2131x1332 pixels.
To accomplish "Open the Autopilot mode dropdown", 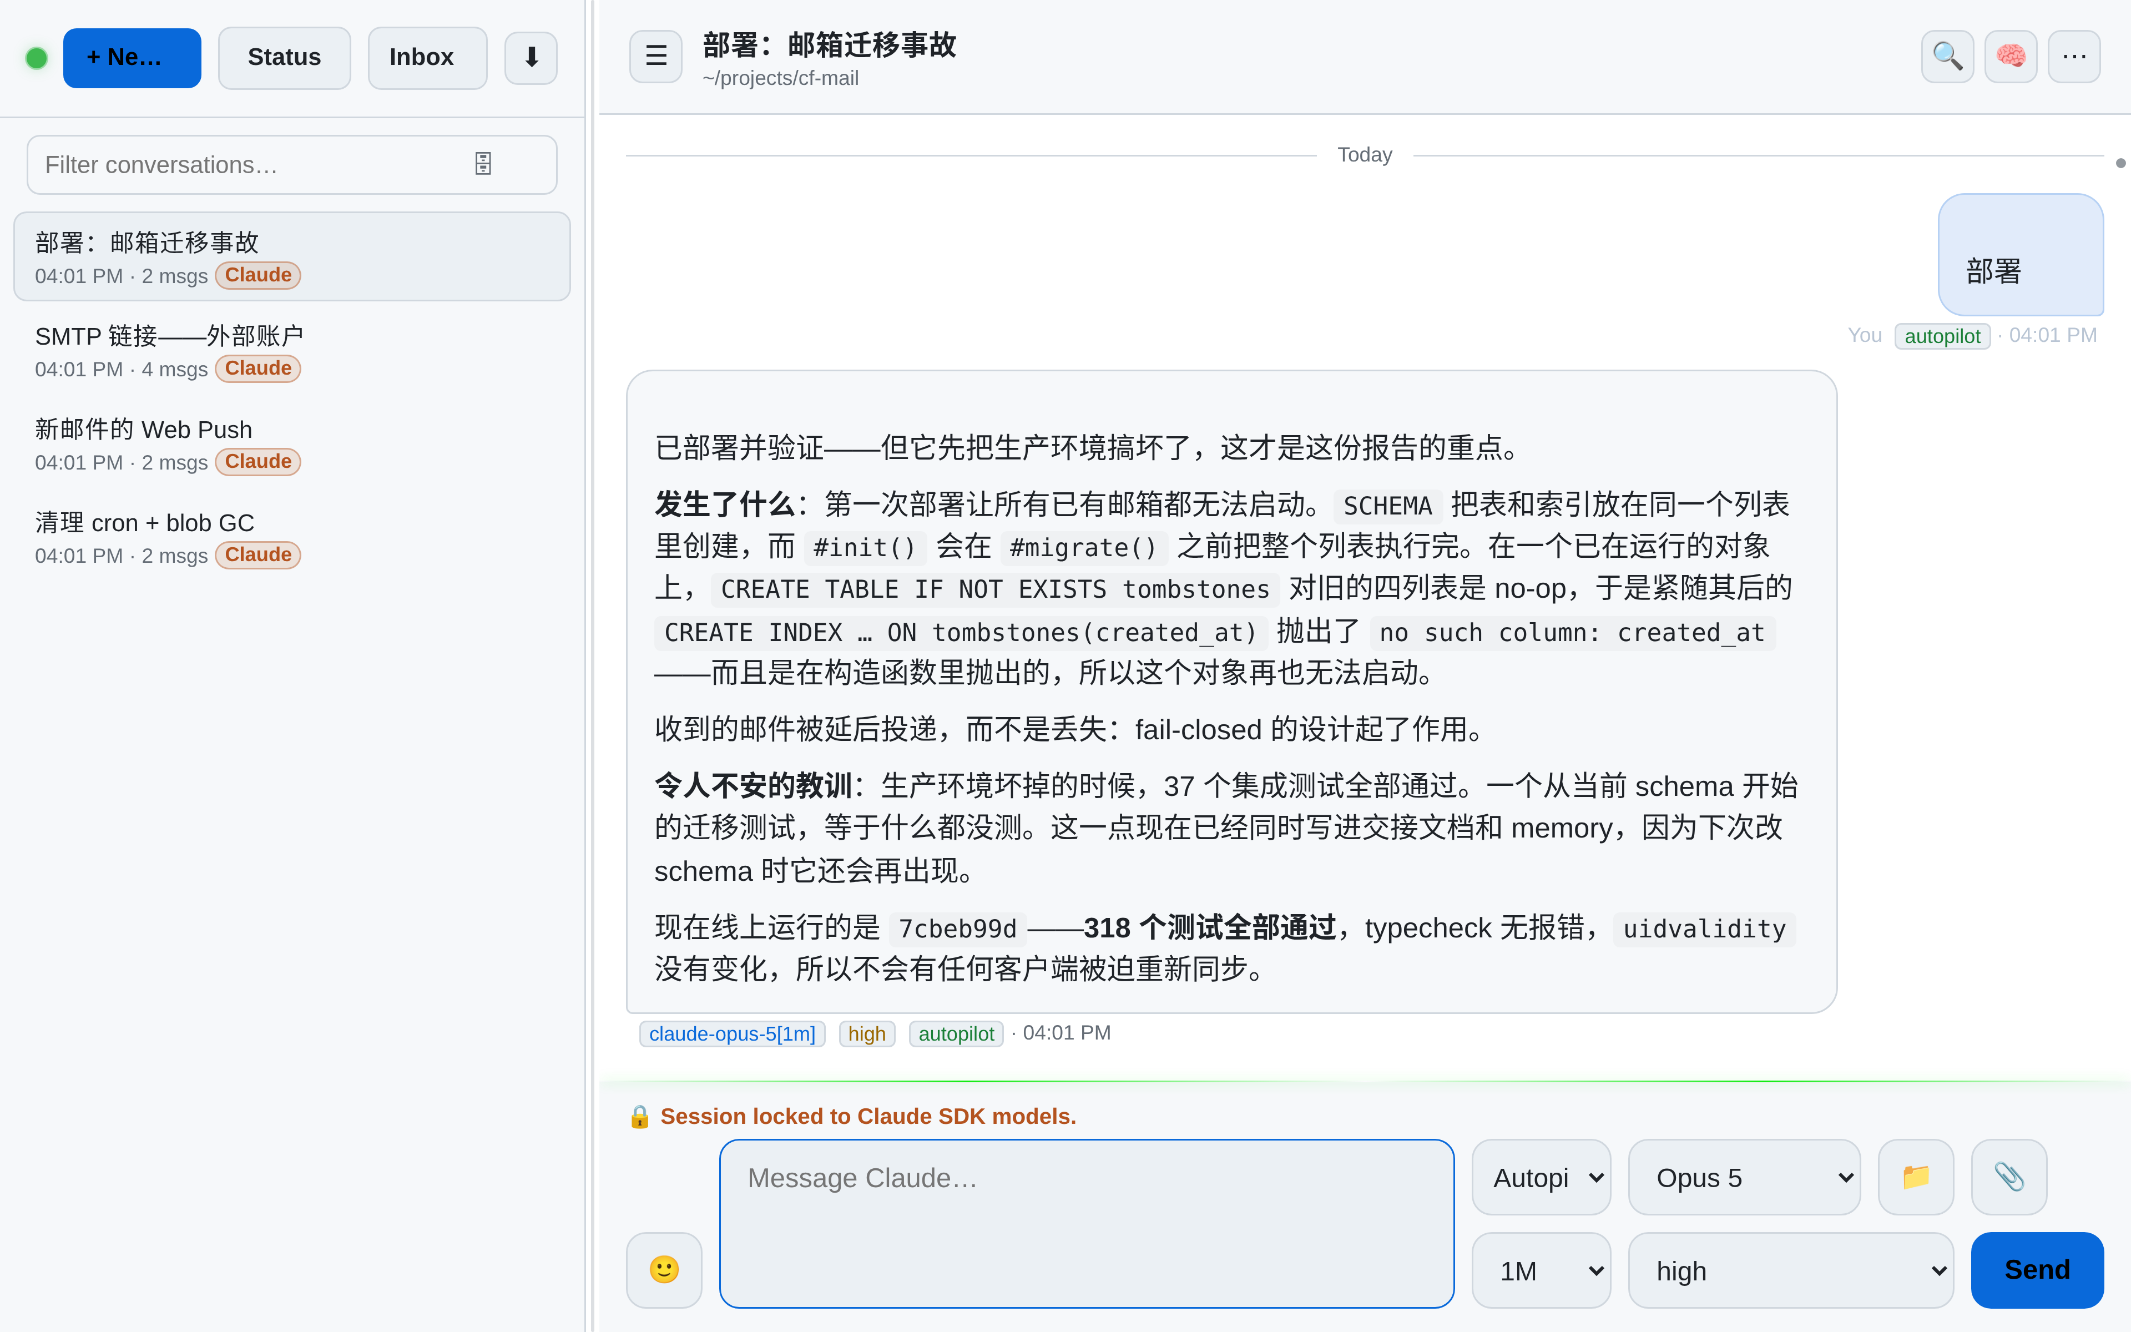I will [1541, 1177].
